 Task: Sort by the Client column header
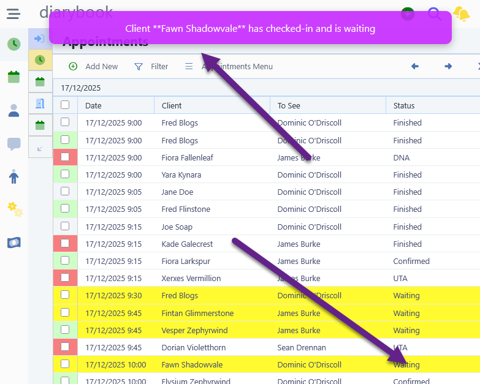(x=172, y=105)
